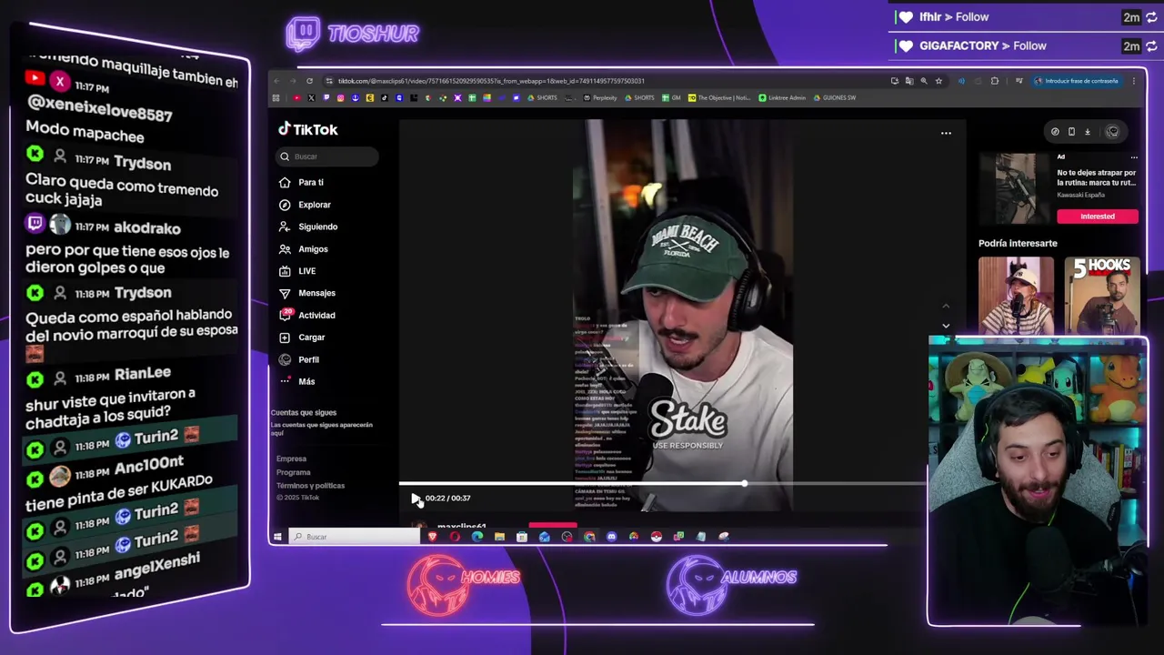Screen dimensions: 1164x655
Task: Open the Kawasaki ad three-dots menu
Action: click(x=1133, y=157)
